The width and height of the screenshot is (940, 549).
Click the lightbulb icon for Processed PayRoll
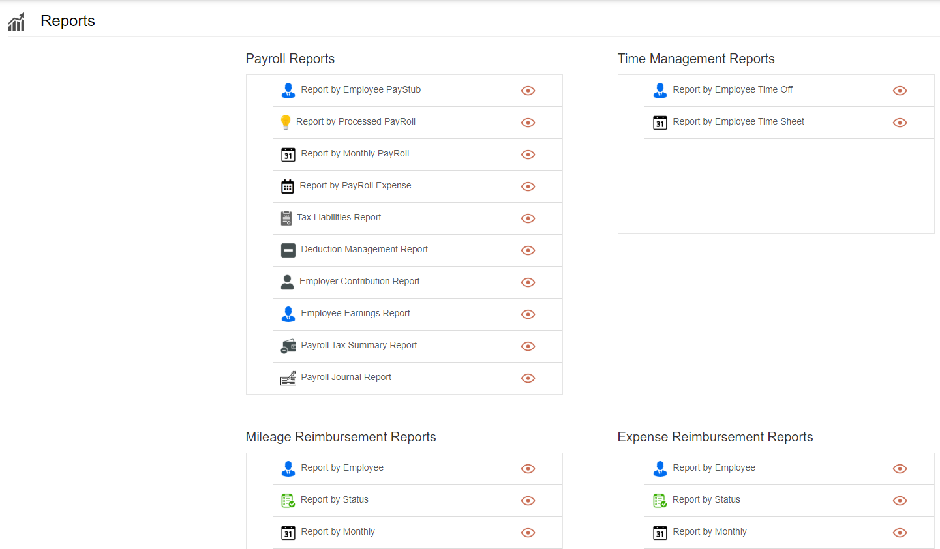point(285,123)
